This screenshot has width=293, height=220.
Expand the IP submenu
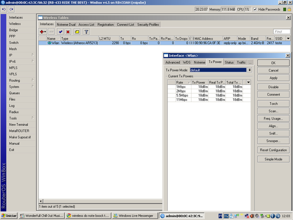click(33, 55)
